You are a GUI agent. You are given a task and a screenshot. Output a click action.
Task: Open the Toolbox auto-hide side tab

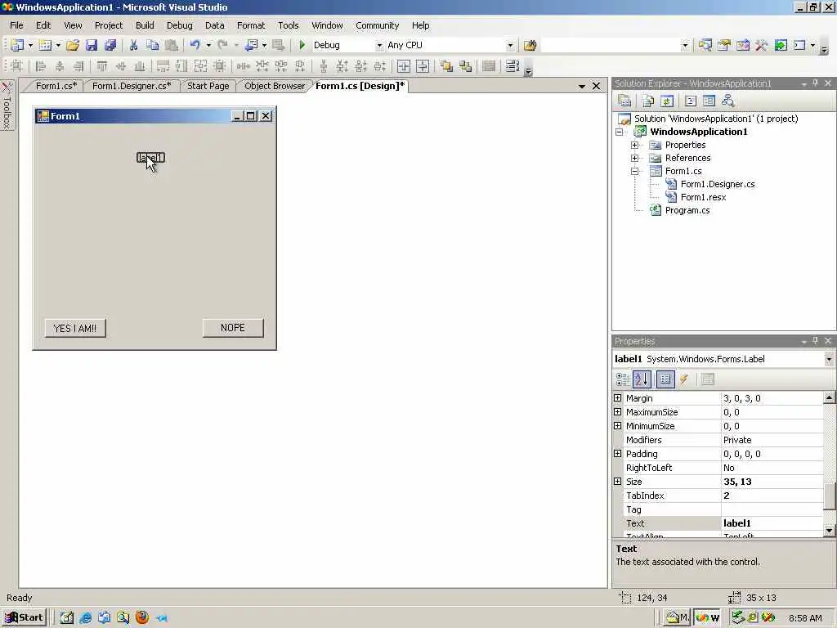pos(7,105)
